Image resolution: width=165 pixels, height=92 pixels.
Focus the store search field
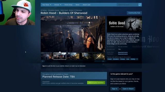[128, 5]
